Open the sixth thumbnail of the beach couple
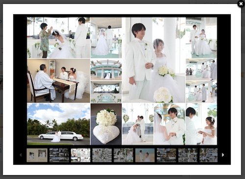The width and height of the screenshot is (245, 179). (x=145, y=155)
